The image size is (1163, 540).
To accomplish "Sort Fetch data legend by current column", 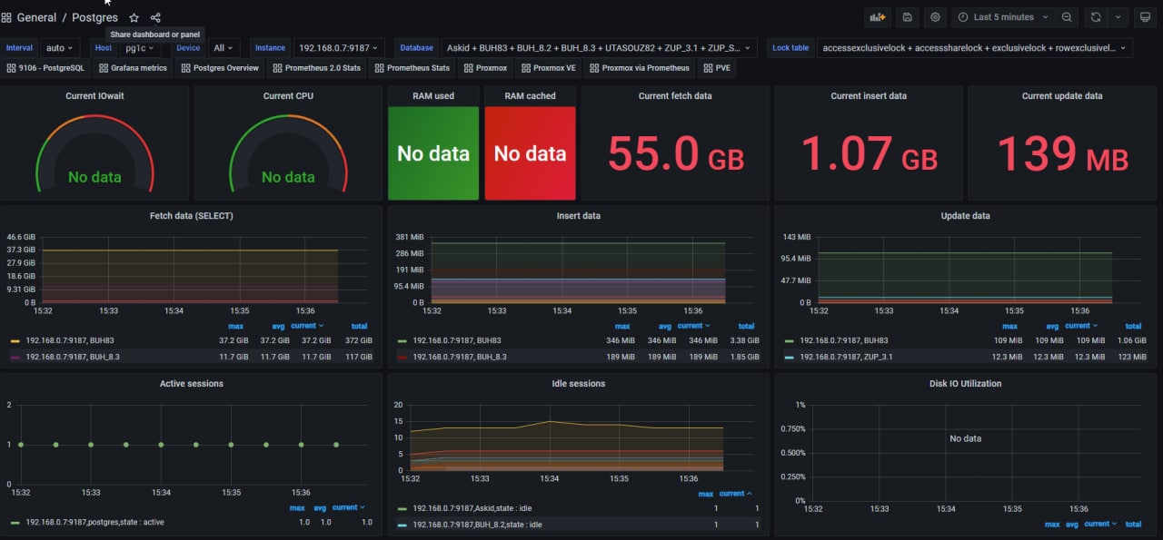I will point(307,326).
